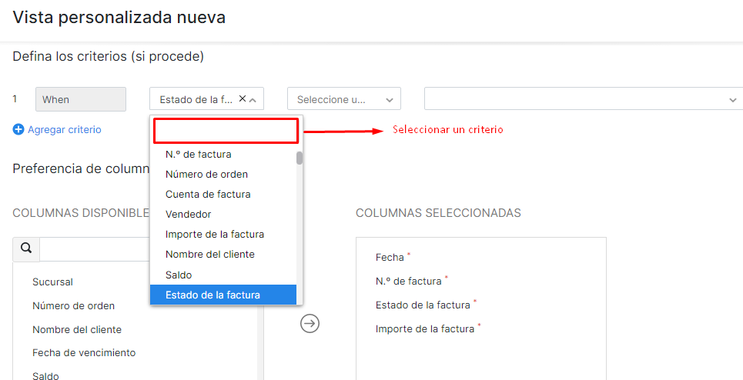
Task: Open the Seleccione comparator dropdown
Action: pos(343,99)
